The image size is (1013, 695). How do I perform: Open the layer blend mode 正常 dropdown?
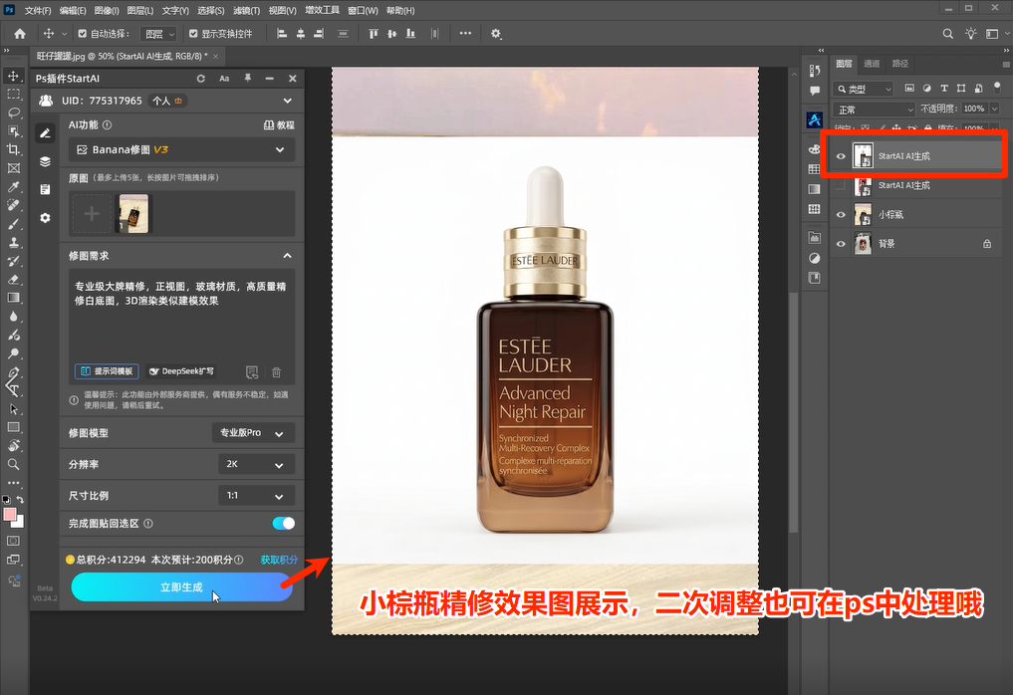point(875,110)
